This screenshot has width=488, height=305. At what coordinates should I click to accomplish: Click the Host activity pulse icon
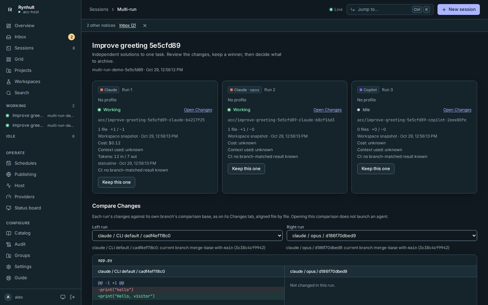(8, 186)
